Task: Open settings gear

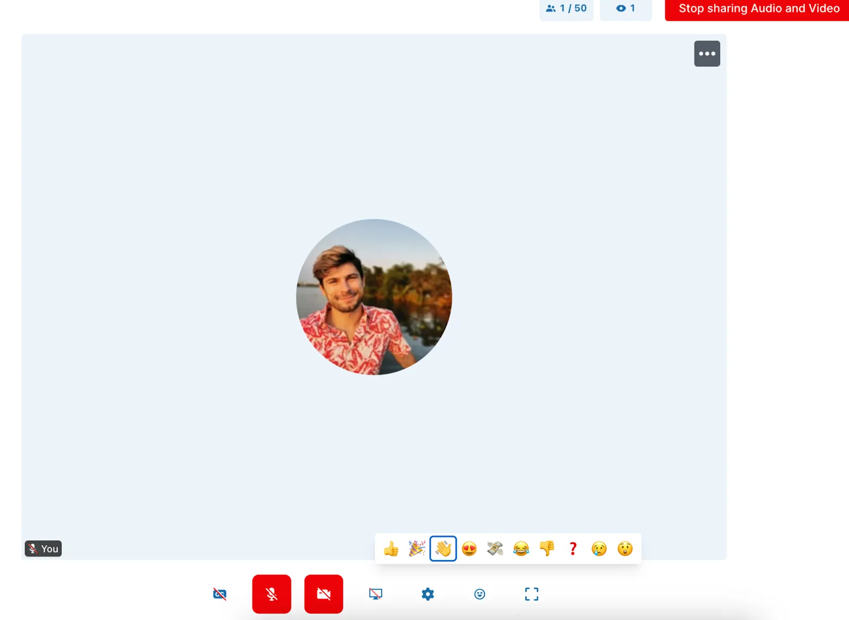Action: (x=428, y=594)
